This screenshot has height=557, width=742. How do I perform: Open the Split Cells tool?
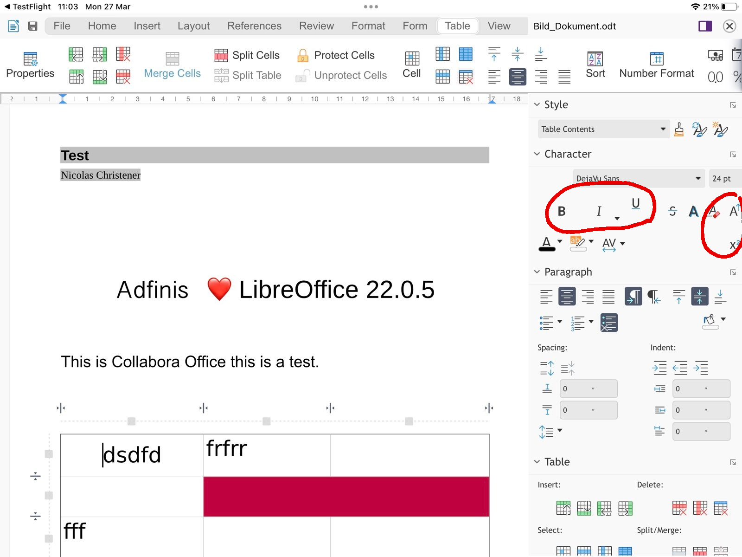(x=247, y=55)
